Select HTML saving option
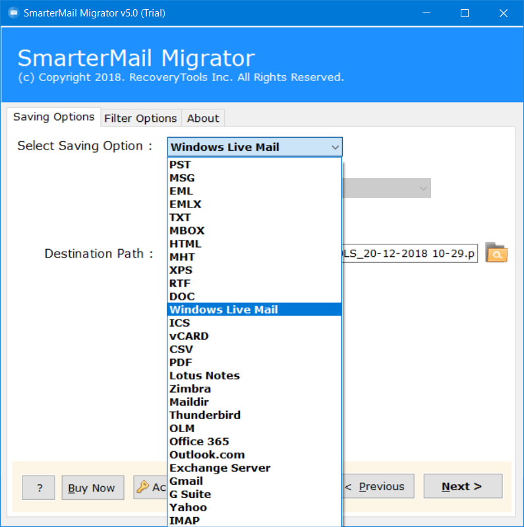This screenshot has width=524, height=527. [254, 244]
